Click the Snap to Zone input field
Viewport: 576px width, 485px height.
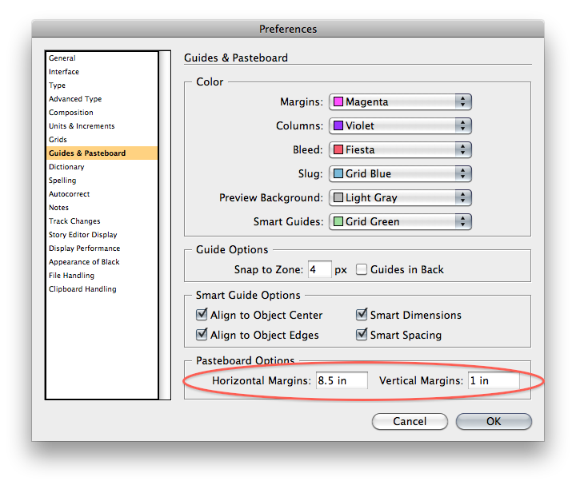(x=319, y=269)
